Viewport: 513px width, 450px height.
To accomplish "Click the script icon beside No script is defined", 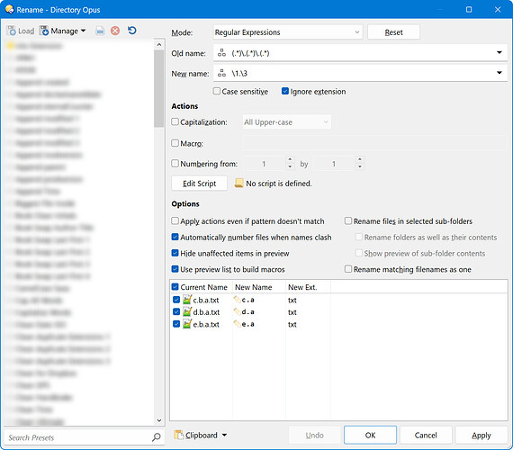I will pos(238,183).
